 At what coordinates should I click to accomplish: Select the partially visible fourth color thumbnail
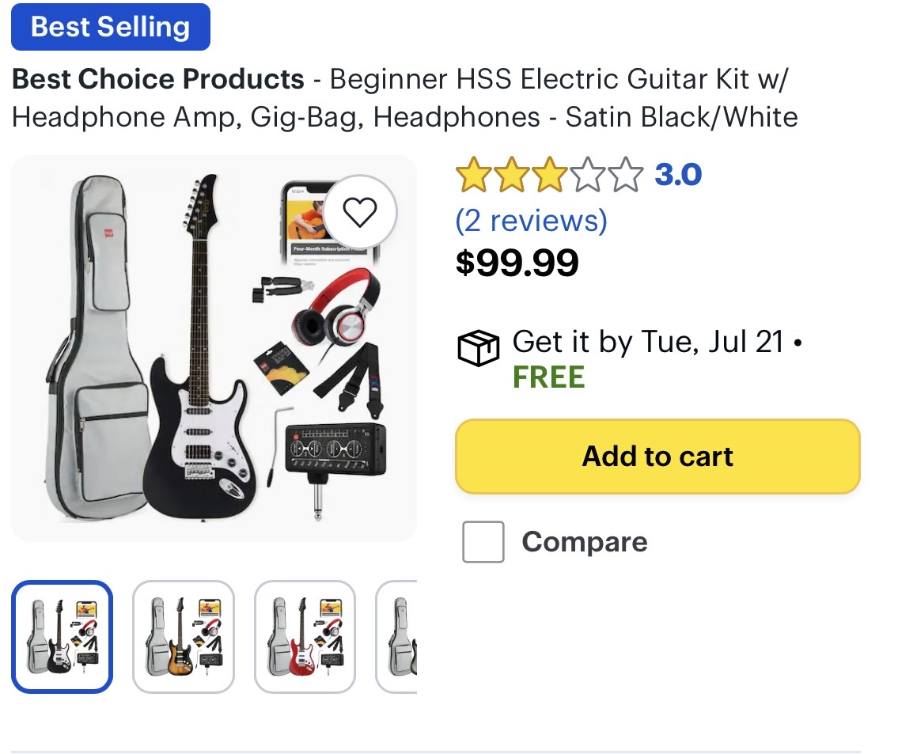[396, 637]
